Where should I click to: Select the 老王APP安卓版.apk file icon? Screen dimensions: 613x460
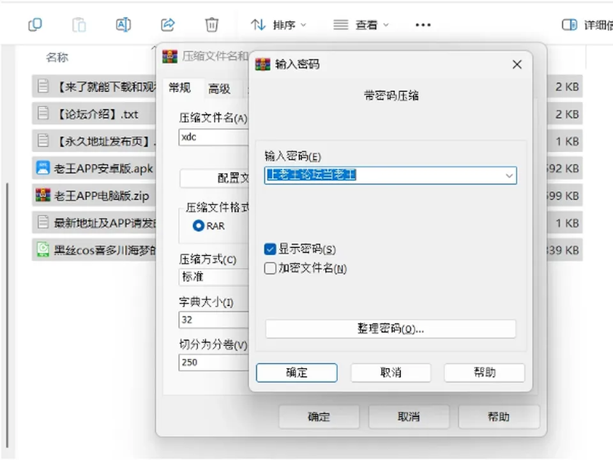43,168
